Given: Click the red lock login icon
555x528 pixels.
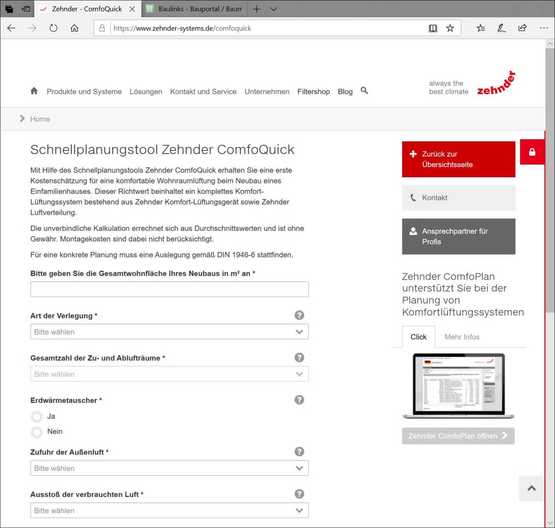Looking at the screenshot, I should pyautogui.click(x=532, y=152).
